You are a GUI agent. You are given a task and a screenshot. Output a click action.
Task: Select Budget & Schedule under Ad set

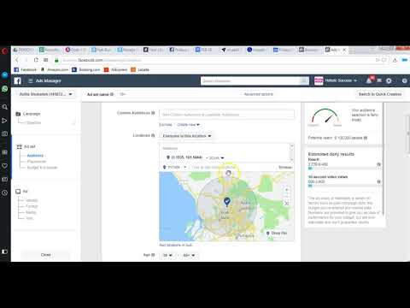pyautogui.click(x=42, y=168)
